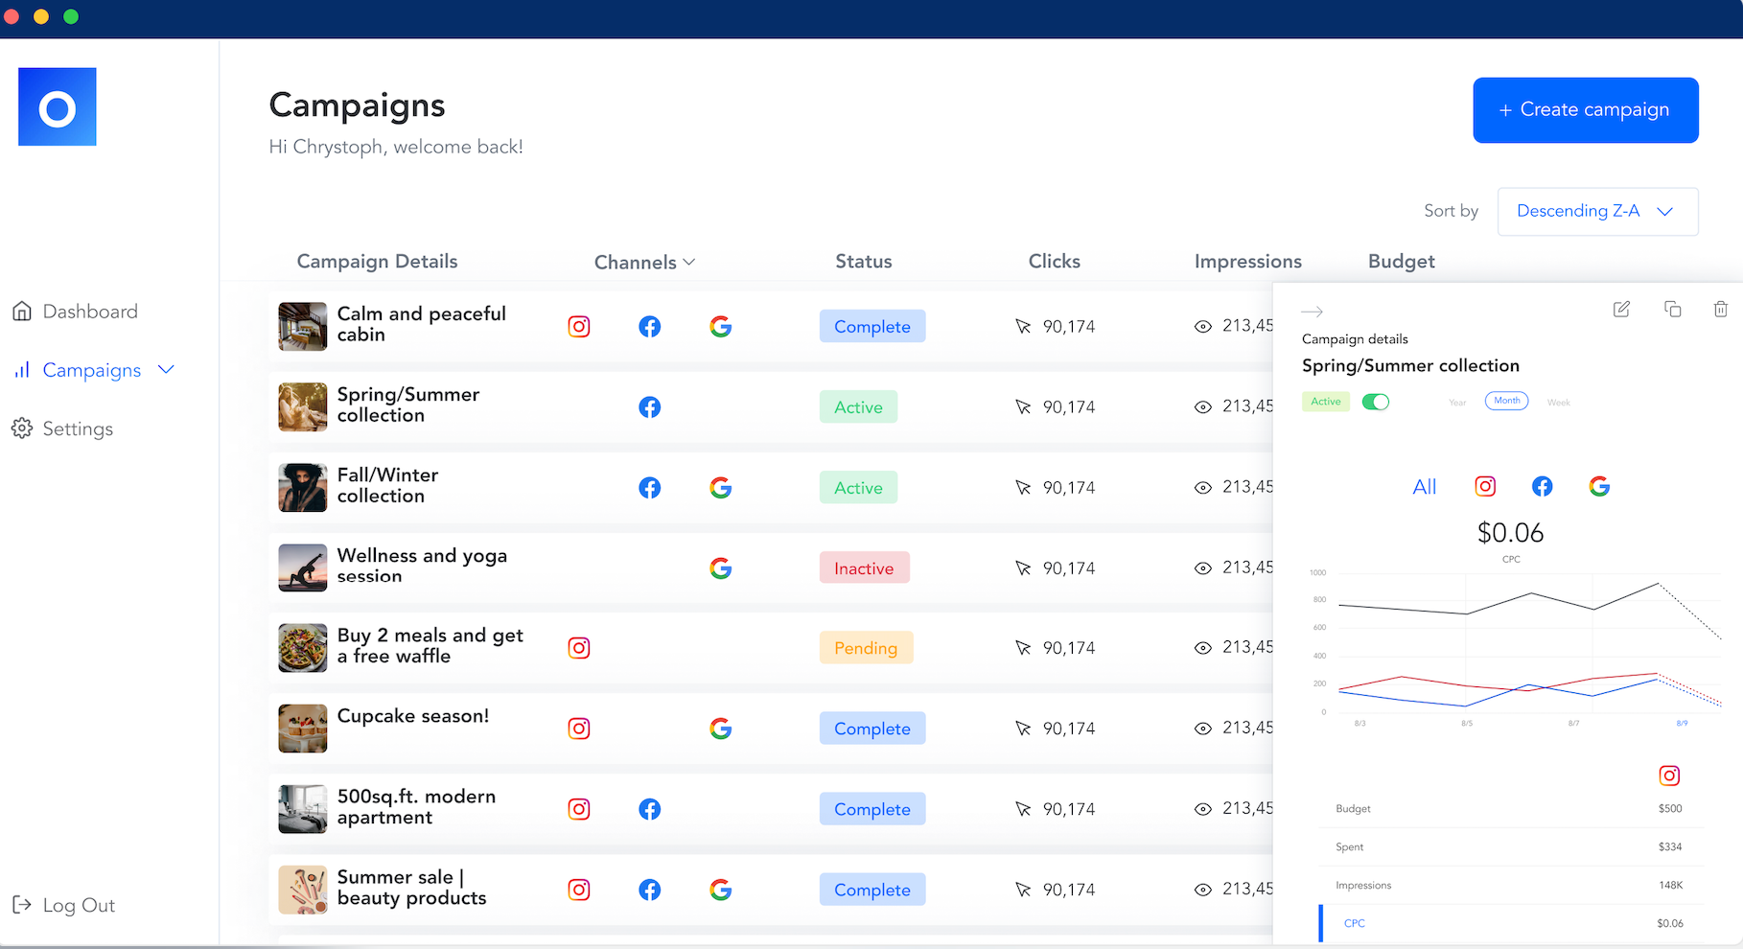The width and height of the screenshot is (1743, 949).
Task: Click Facebook icon in Calm and peaceful cabin row
Action: tap(650, 327)
